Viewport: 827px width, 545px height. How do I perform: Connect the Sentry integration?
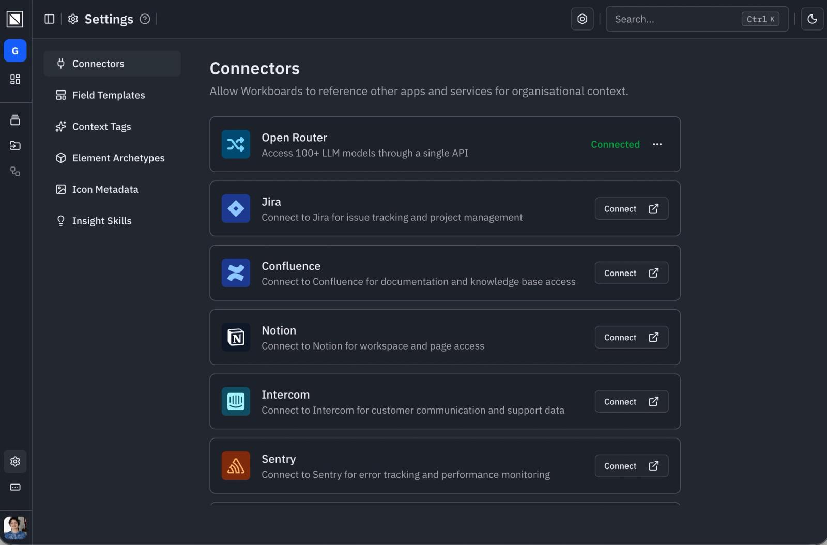coord(631,466)
